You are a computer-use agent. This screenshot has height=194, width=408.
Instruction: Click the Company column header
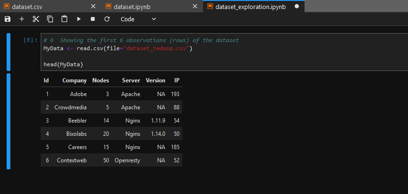click(x=74, y=80)
